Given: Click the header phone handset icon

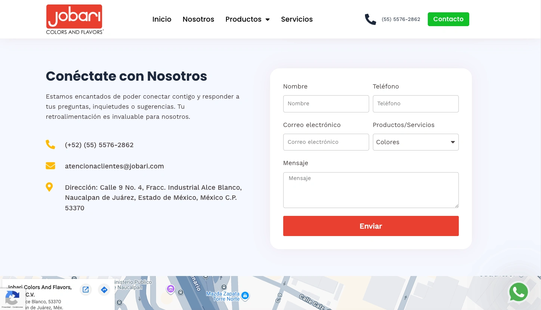Looking at the screenshot, I should tap(370, 19).
